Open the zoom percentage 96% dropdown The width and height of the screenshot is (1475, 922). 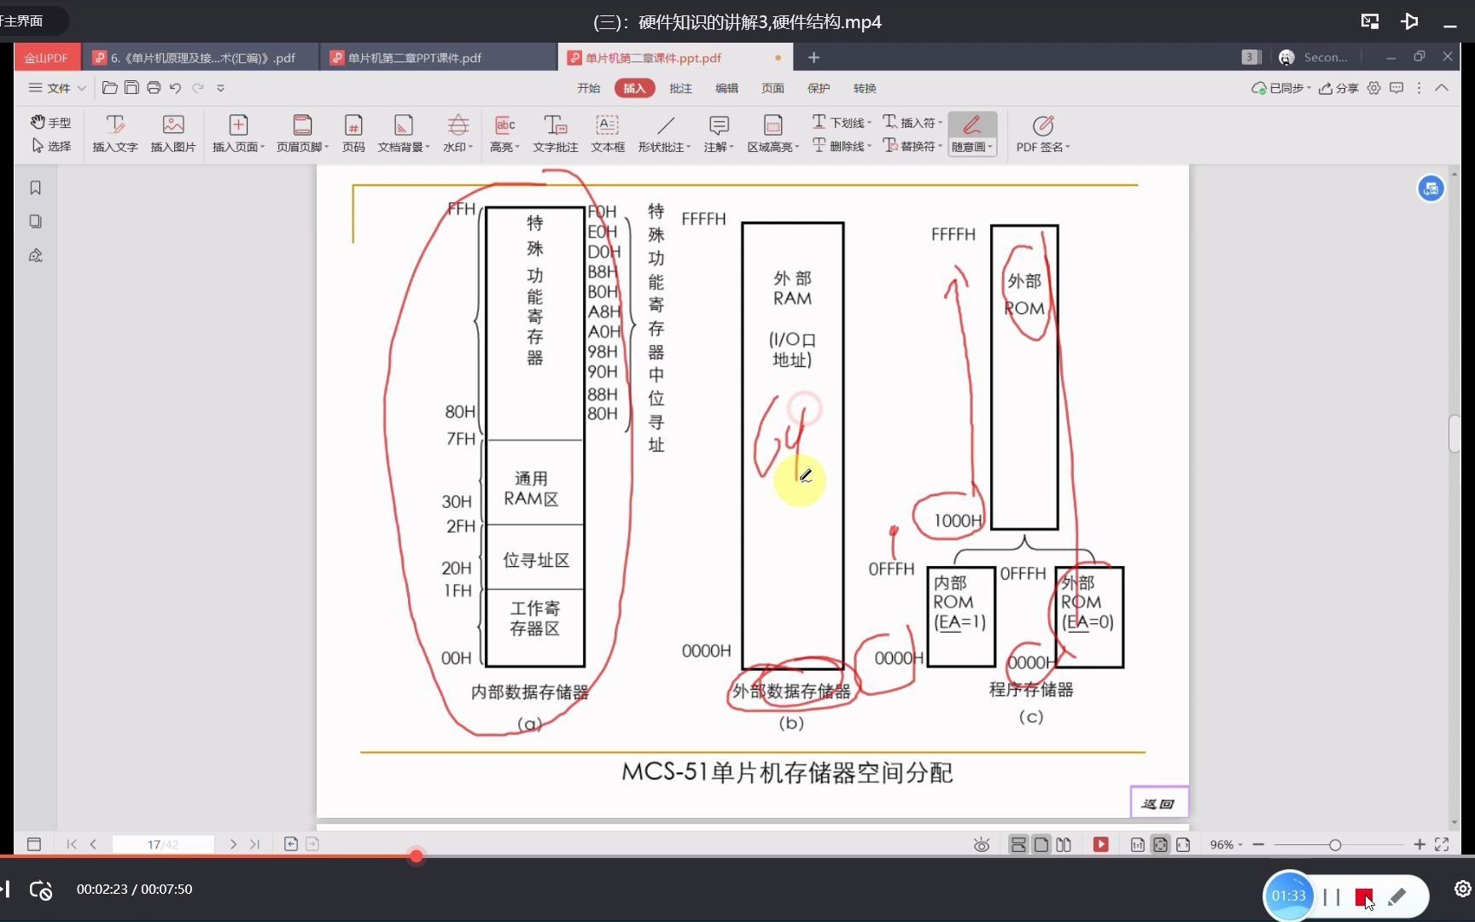[1227, 844]
